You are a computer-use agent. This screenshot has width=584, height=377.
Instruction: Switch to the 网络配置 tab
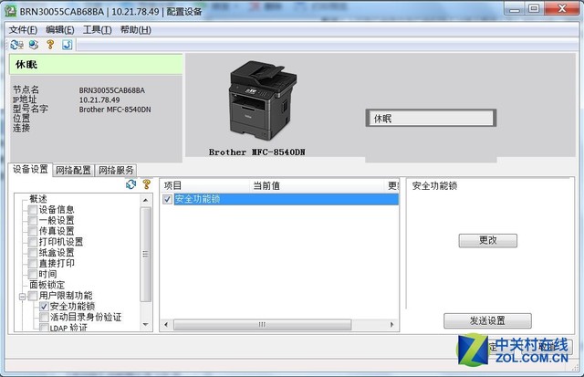tap(73, 171)
